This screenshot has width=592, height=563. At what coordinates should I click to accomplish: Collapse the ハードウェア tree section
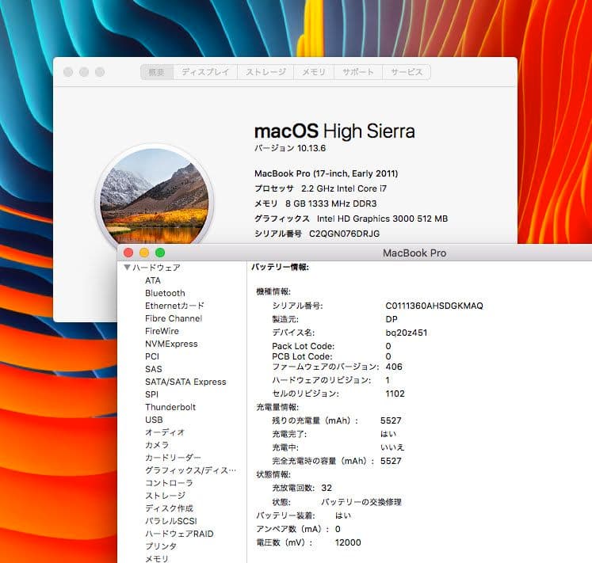(128, 268)
